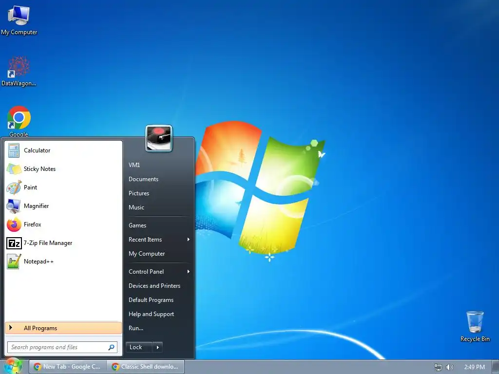This screenshot has width=499, height=374.
Task: Open Calculator from the start menu
Action: point(63,150)
